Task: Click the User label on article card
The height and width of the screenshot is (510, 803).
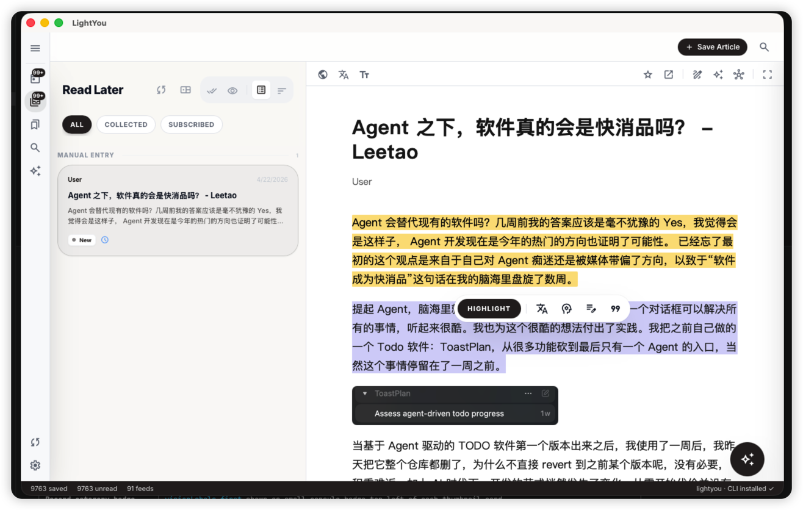Action: [74, 179]
